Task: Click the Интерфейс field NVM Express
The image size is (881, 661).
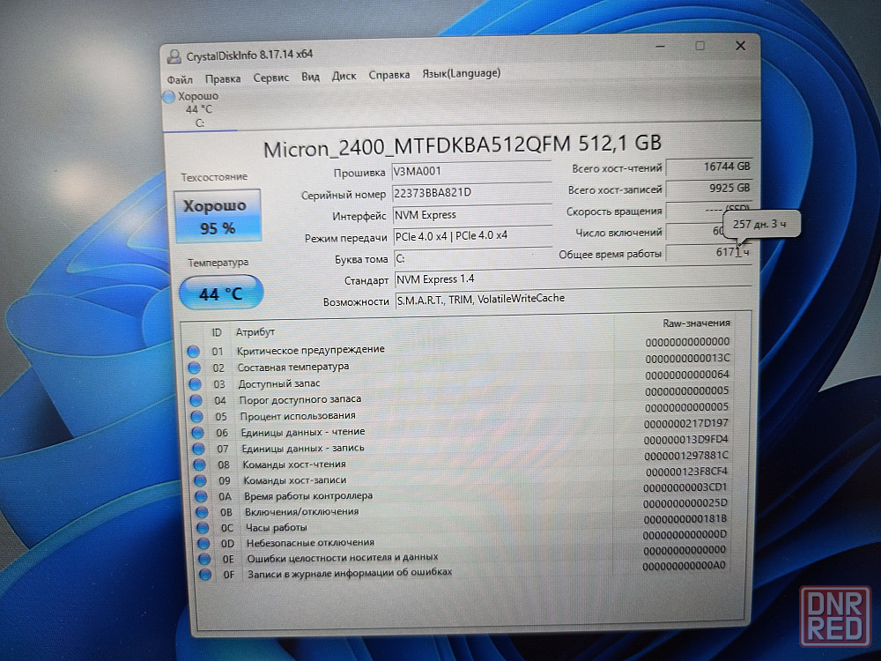Action: [x=472, y=215]
